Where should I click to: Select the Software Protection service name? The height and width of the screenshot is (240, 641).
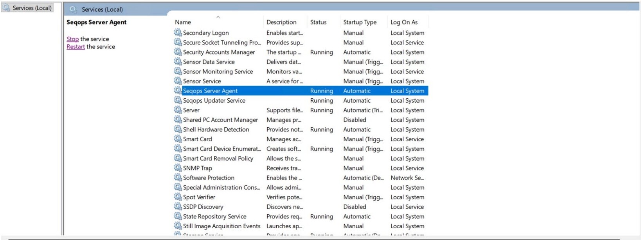tap(209, 178)
